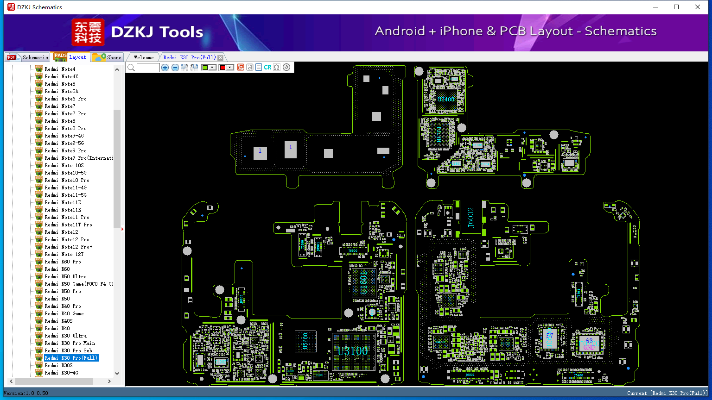
Task: Select Redmi K30-4G in the tree
Action: click(62, 373)
